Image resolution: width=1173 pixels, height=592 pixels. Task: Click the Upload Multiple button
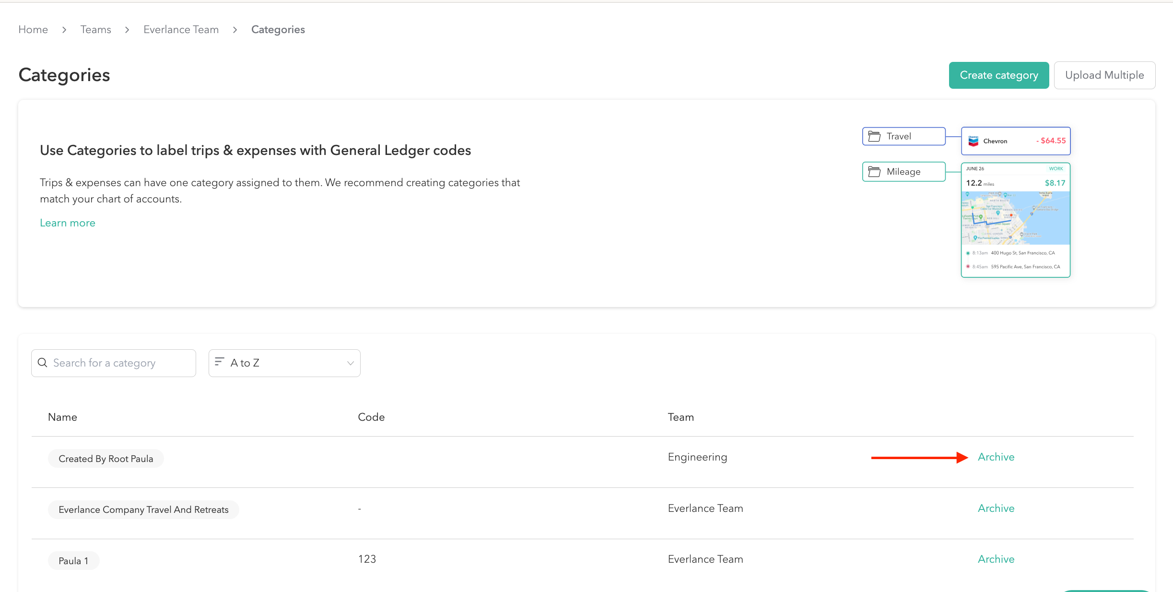(1104, 75)
